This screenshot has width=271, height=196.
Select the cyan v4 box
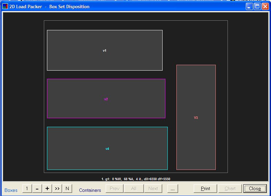click(x=107, y=148)
